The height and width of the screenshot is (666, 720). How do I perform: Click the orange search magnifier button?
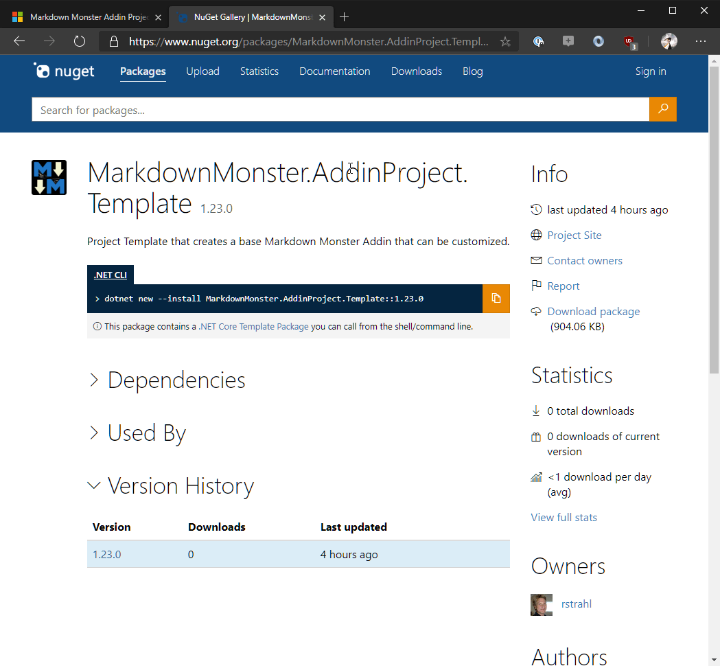[x=662, y=109]
